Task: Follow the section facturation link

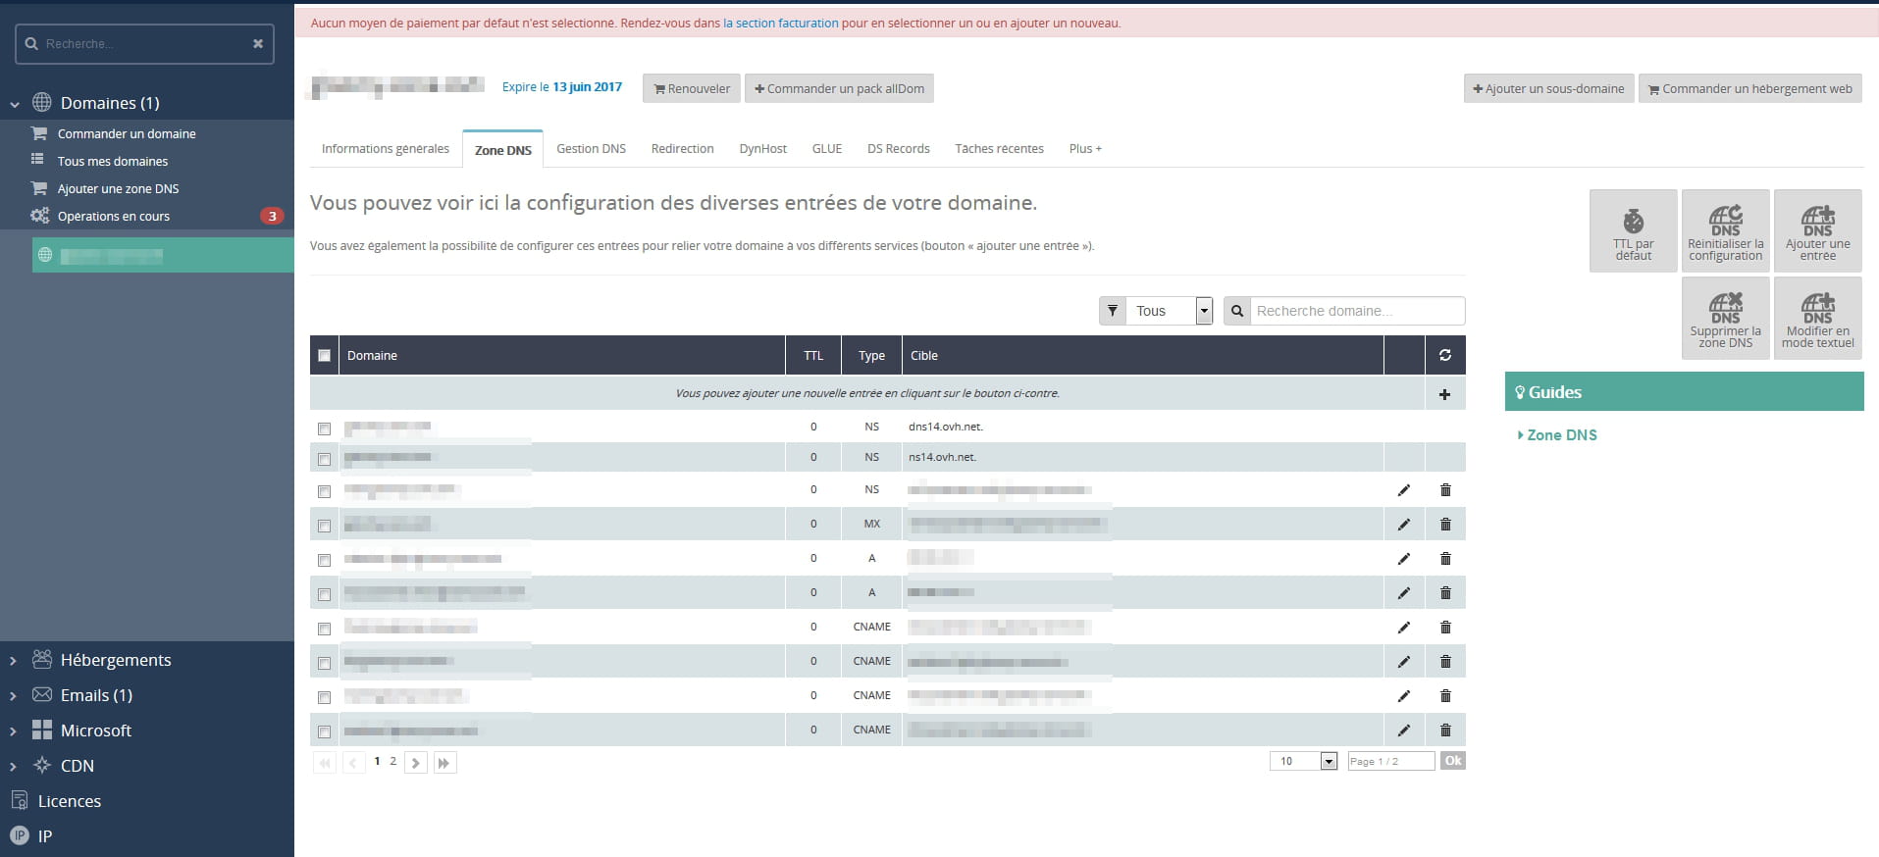Action: (780, 23)
